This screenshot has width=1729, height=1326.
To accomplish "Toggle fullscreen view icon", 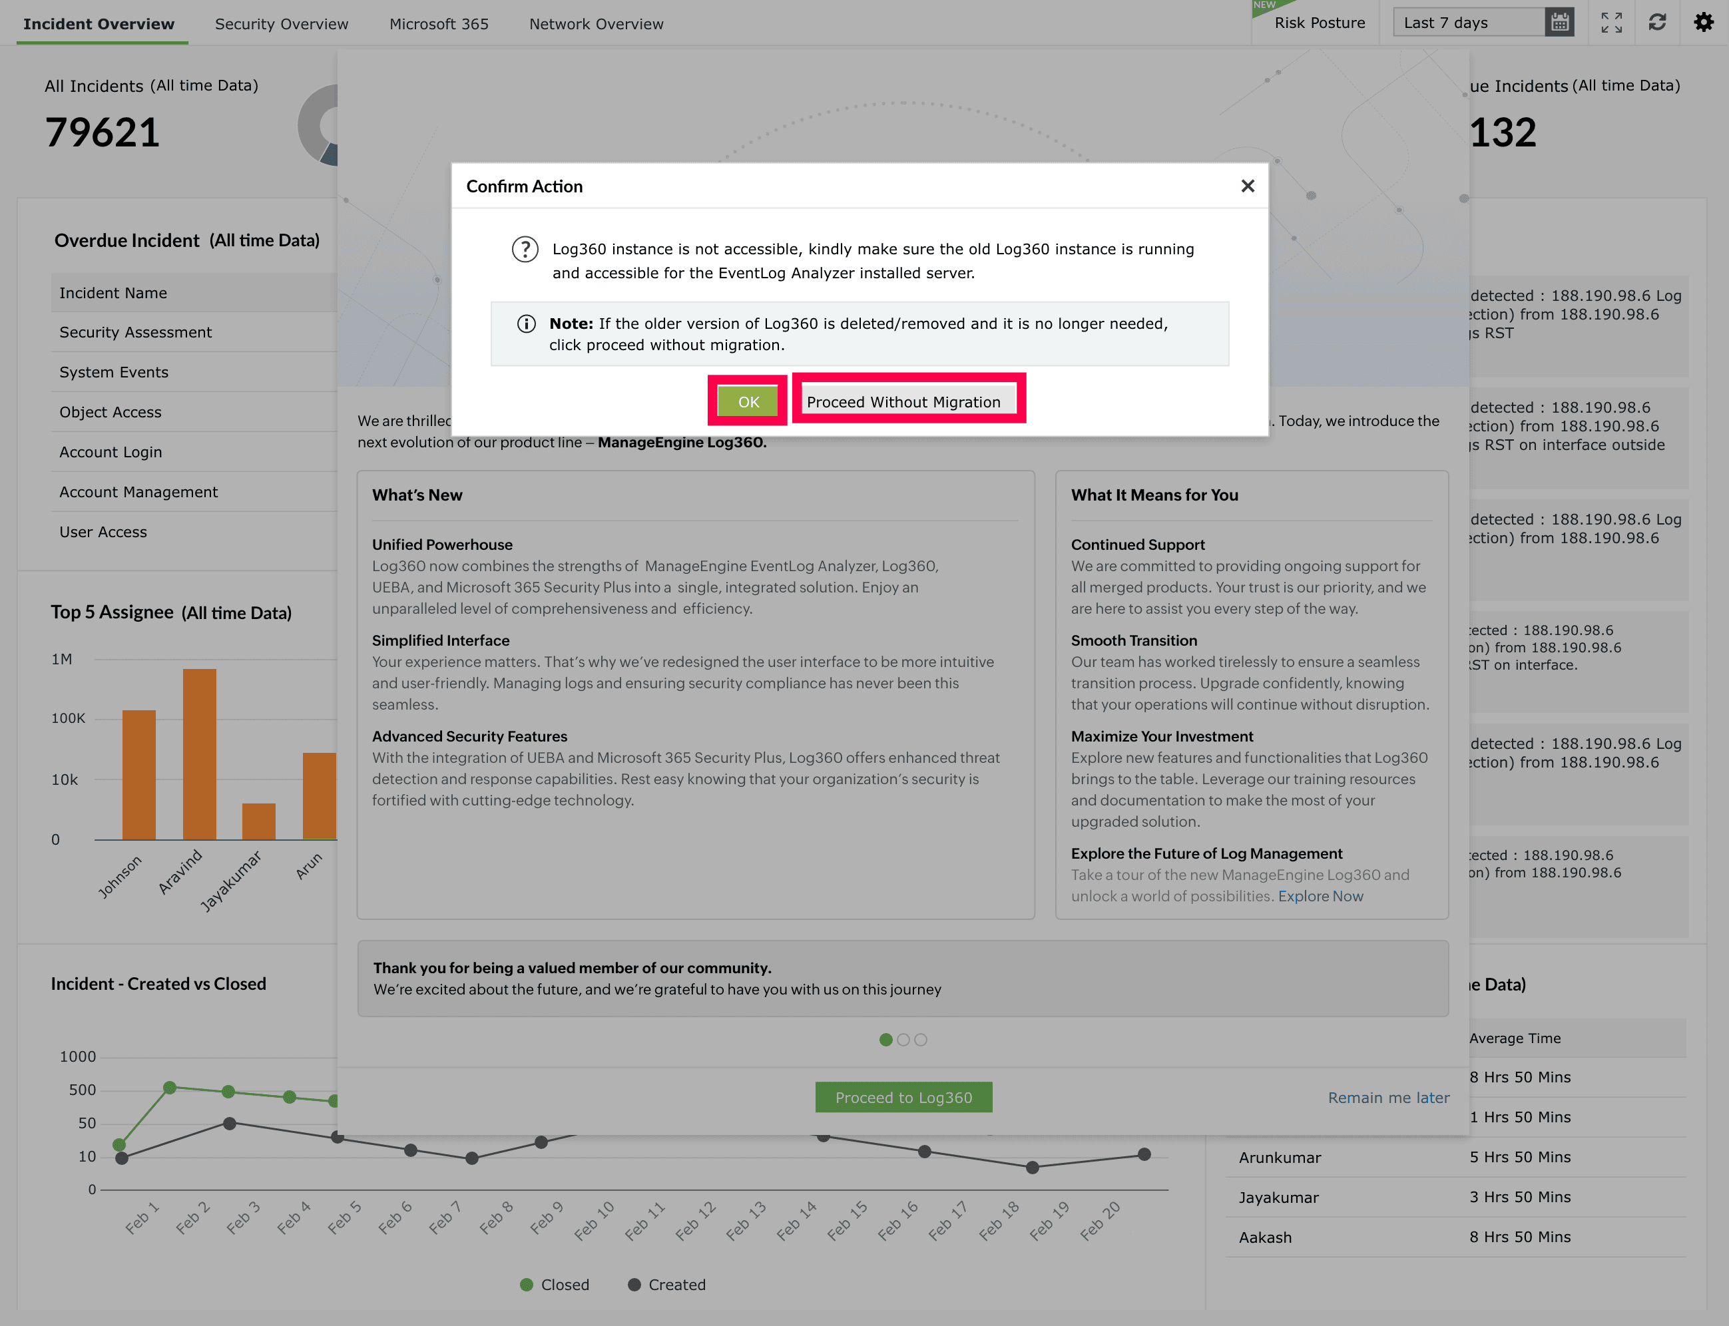I will pos(1611,23).
